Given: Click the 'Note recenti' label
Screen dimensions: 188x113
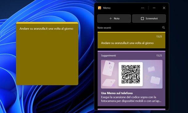Looking at the screenshot, I should point(104,28).
